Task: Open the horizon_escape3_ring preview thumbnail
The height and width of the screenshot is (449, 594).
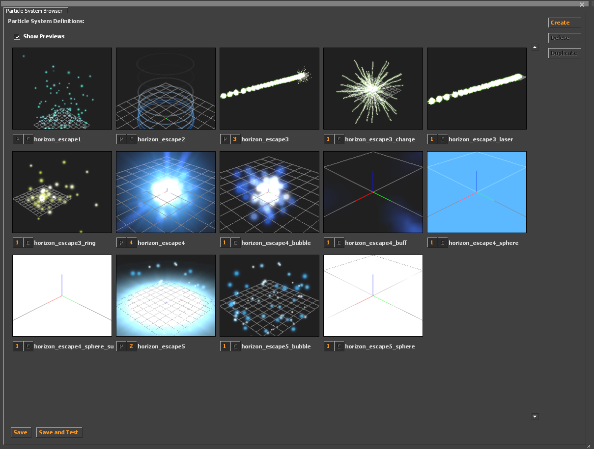Action: pyautogui.click(x=62, y=192)
